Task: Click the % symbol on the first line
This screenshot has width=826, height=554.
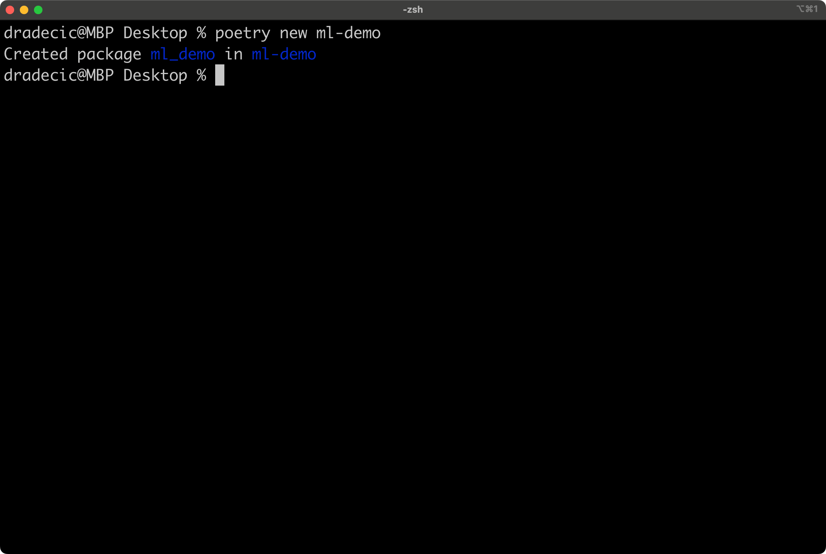Action: pyautogui.click(x=202, y=33)
